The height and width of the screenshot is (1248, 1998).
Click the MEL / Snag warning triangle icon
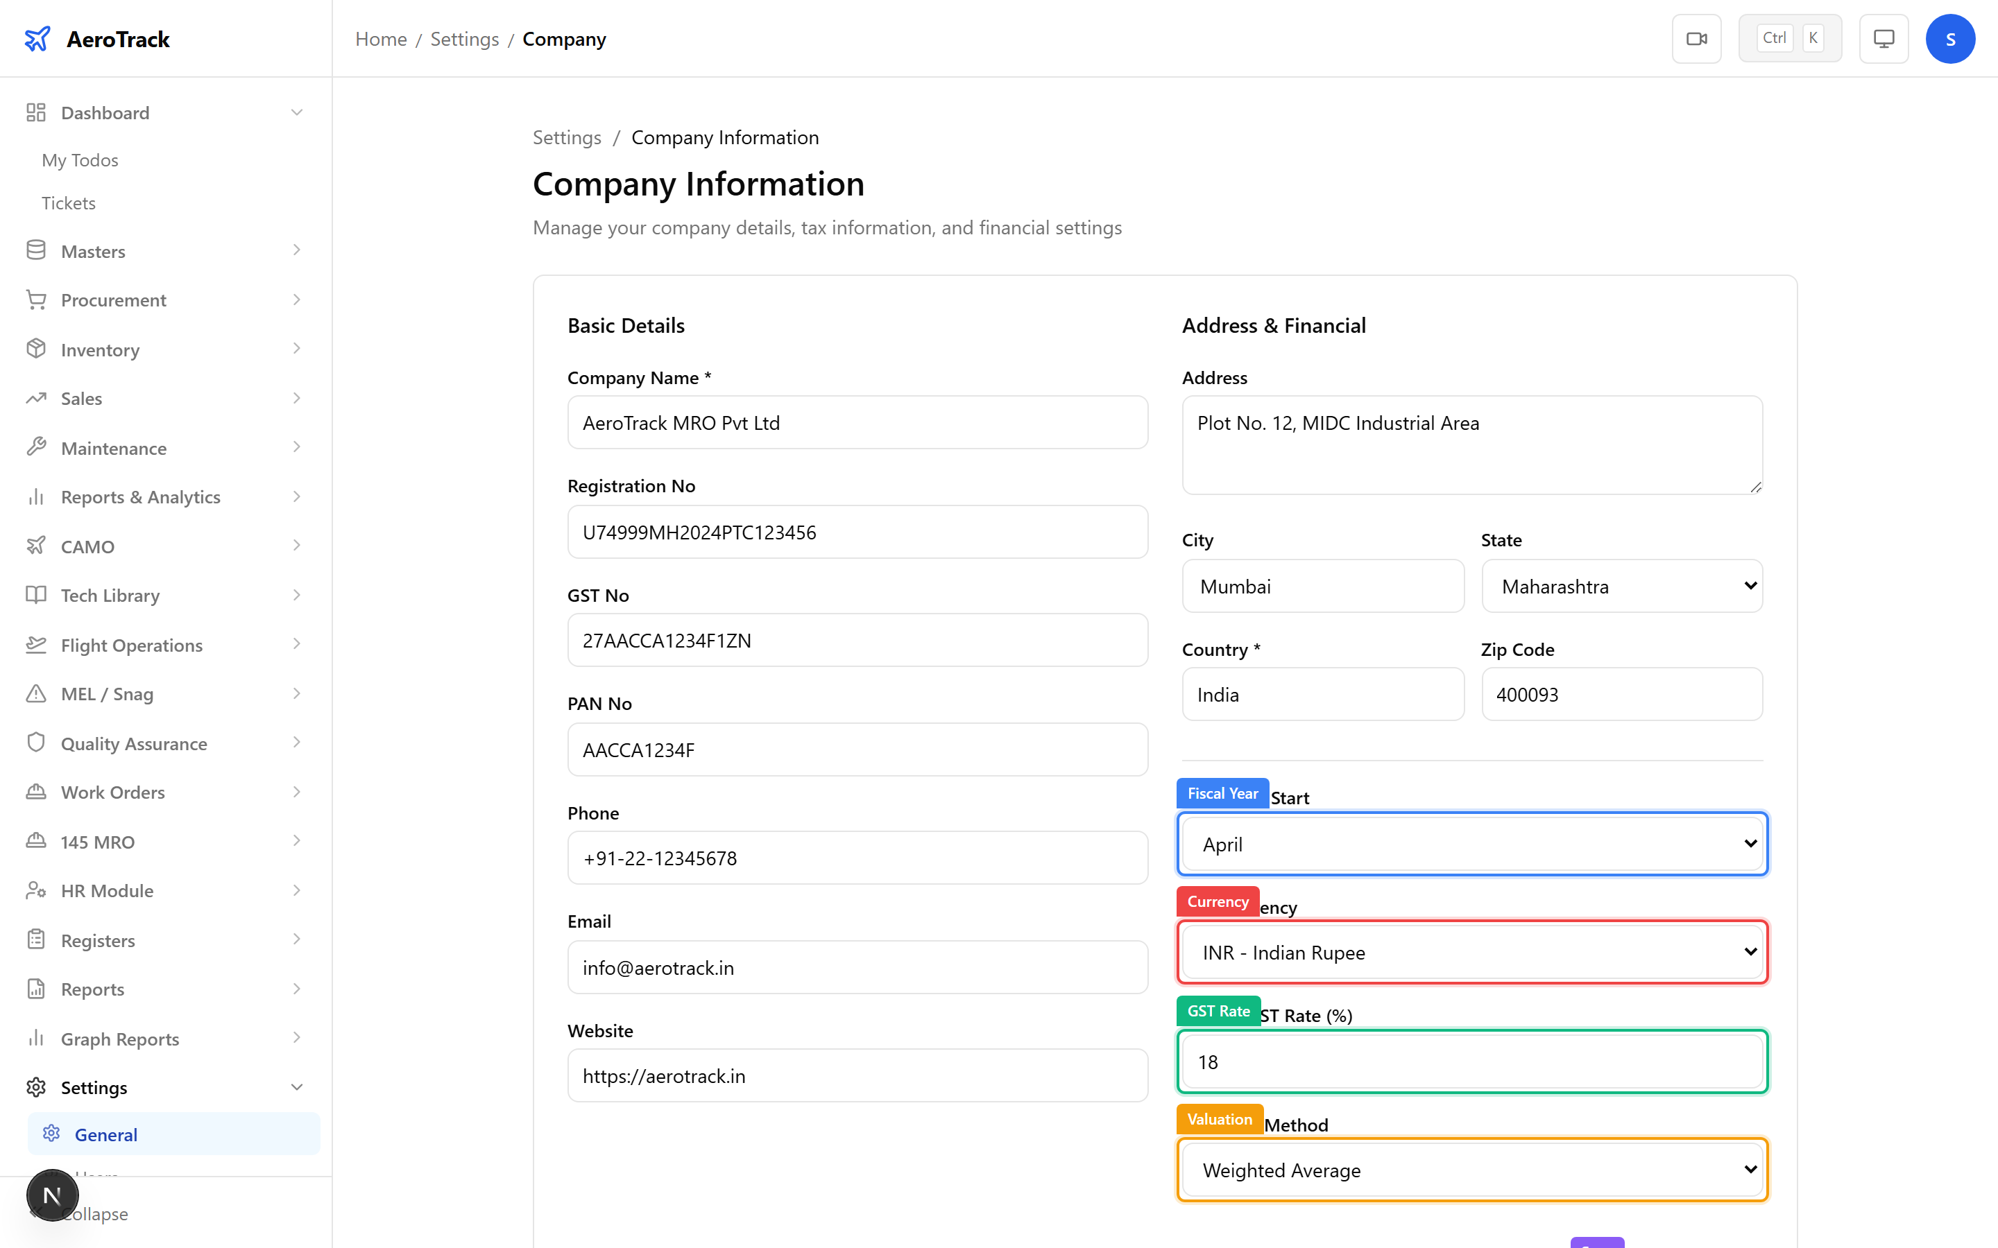(35, 693)
